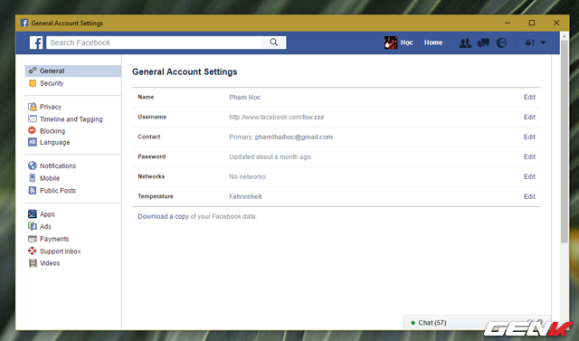Click the facebook.com/hoczzz username URL

[x=276, y=117]
